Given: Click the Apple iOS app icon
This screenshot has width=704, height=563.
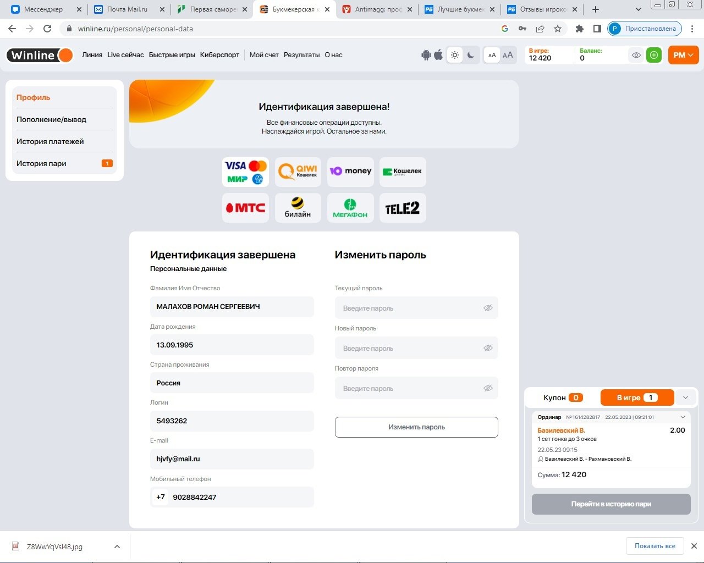Looking at the screenshot, I should pos(438,55).
